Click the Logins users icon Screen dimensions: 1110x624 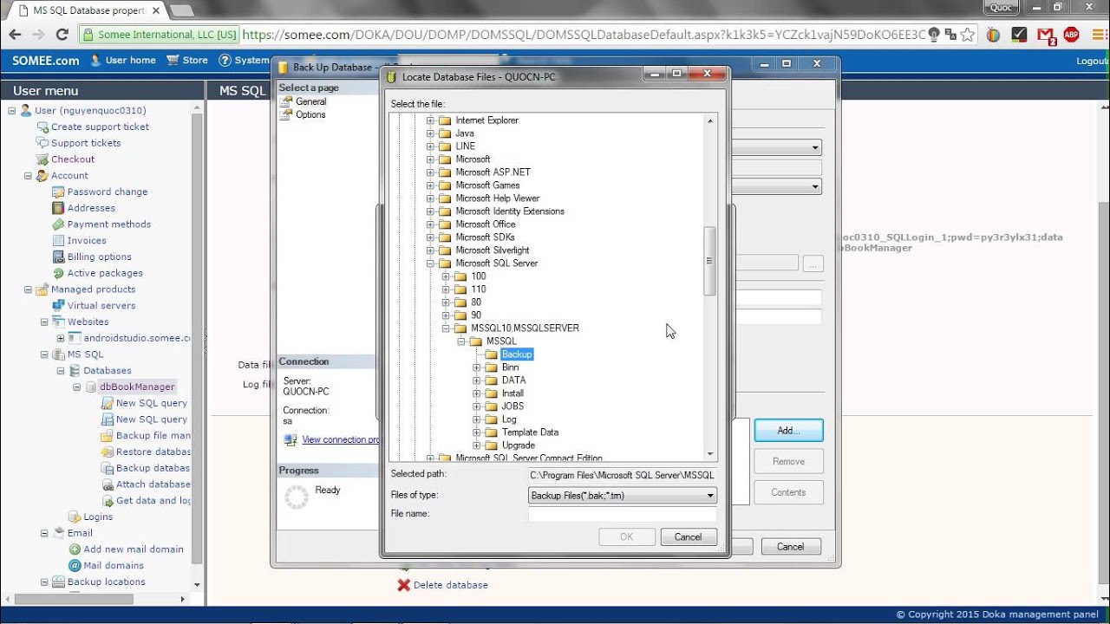pyautogui.click(x=75, y=517)
